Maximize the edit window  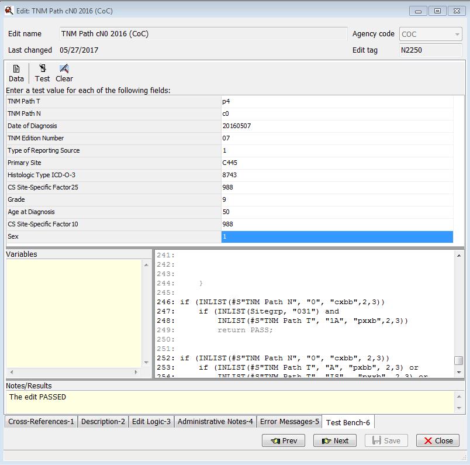[x=437, y=11]
